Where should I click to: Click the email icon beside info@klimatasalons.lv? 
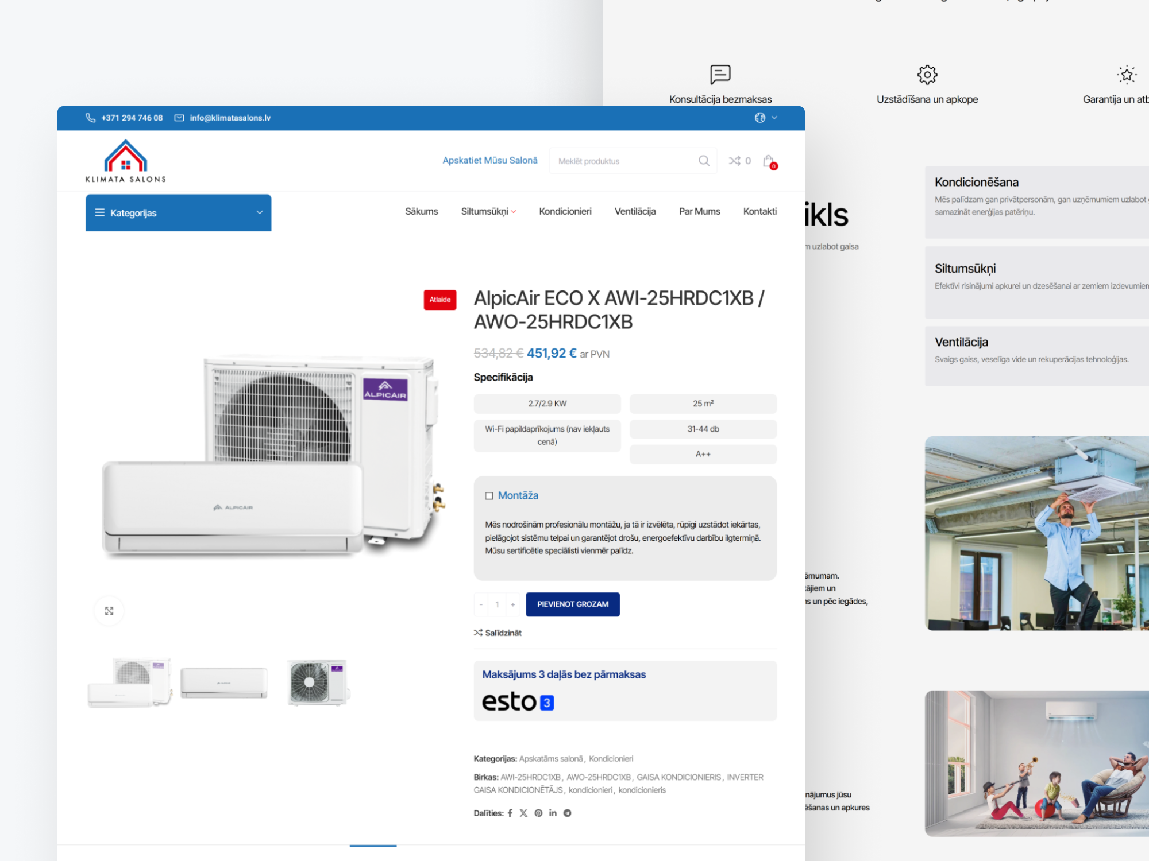click(x=179, y=118)
